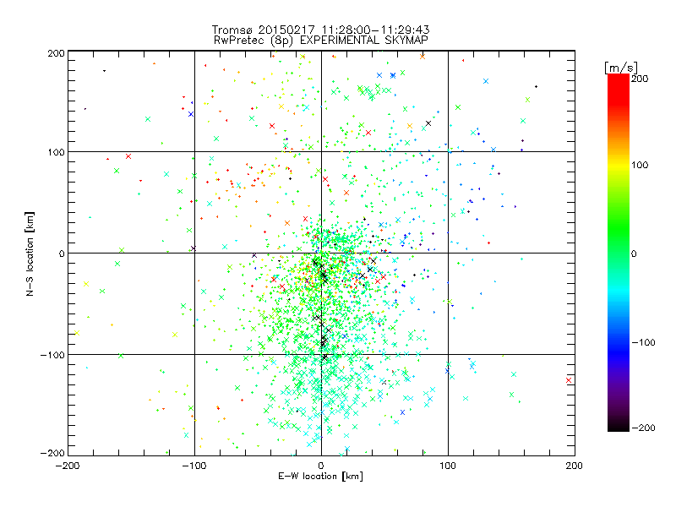676x507 pixels.
Task: Click the colorbar label '200' at top
Action: click(640, 79)
